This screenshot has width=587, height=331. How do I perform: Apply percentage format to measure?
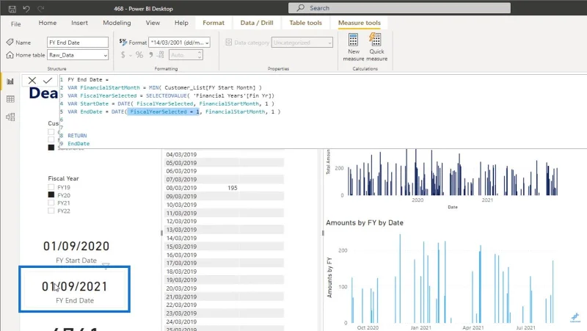pos(139,55)
